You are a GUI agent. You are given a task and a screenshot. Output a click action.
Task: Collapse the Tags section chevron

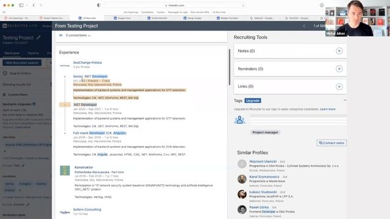pyautogui.click(x=345, y=100)
